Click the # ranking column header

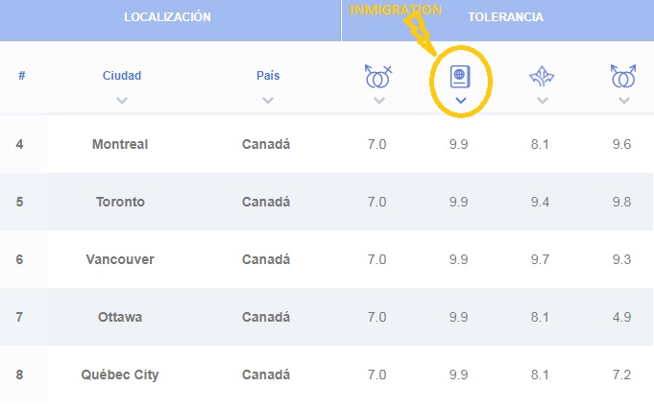point(22,76)
